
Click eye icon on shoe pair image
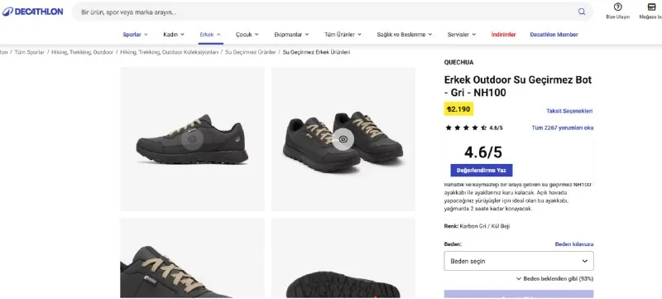click(x=343, y=139)
